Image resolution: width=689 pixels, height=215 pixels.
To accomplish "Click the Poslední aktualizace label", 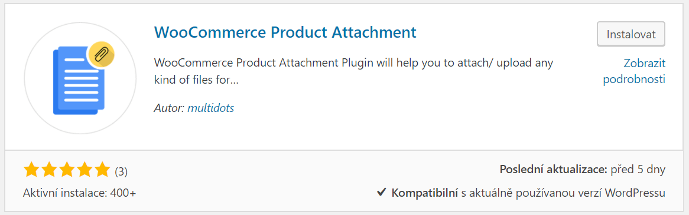I will point(553,170).
